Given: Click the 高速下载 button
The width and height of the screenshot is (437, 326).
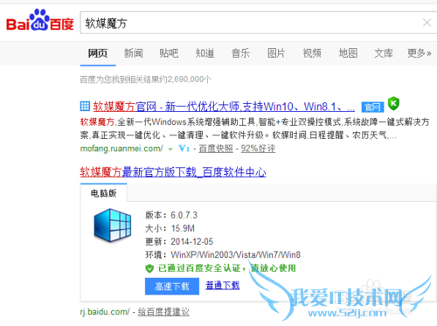Looking at the screenshot, I should coord(172,287).
